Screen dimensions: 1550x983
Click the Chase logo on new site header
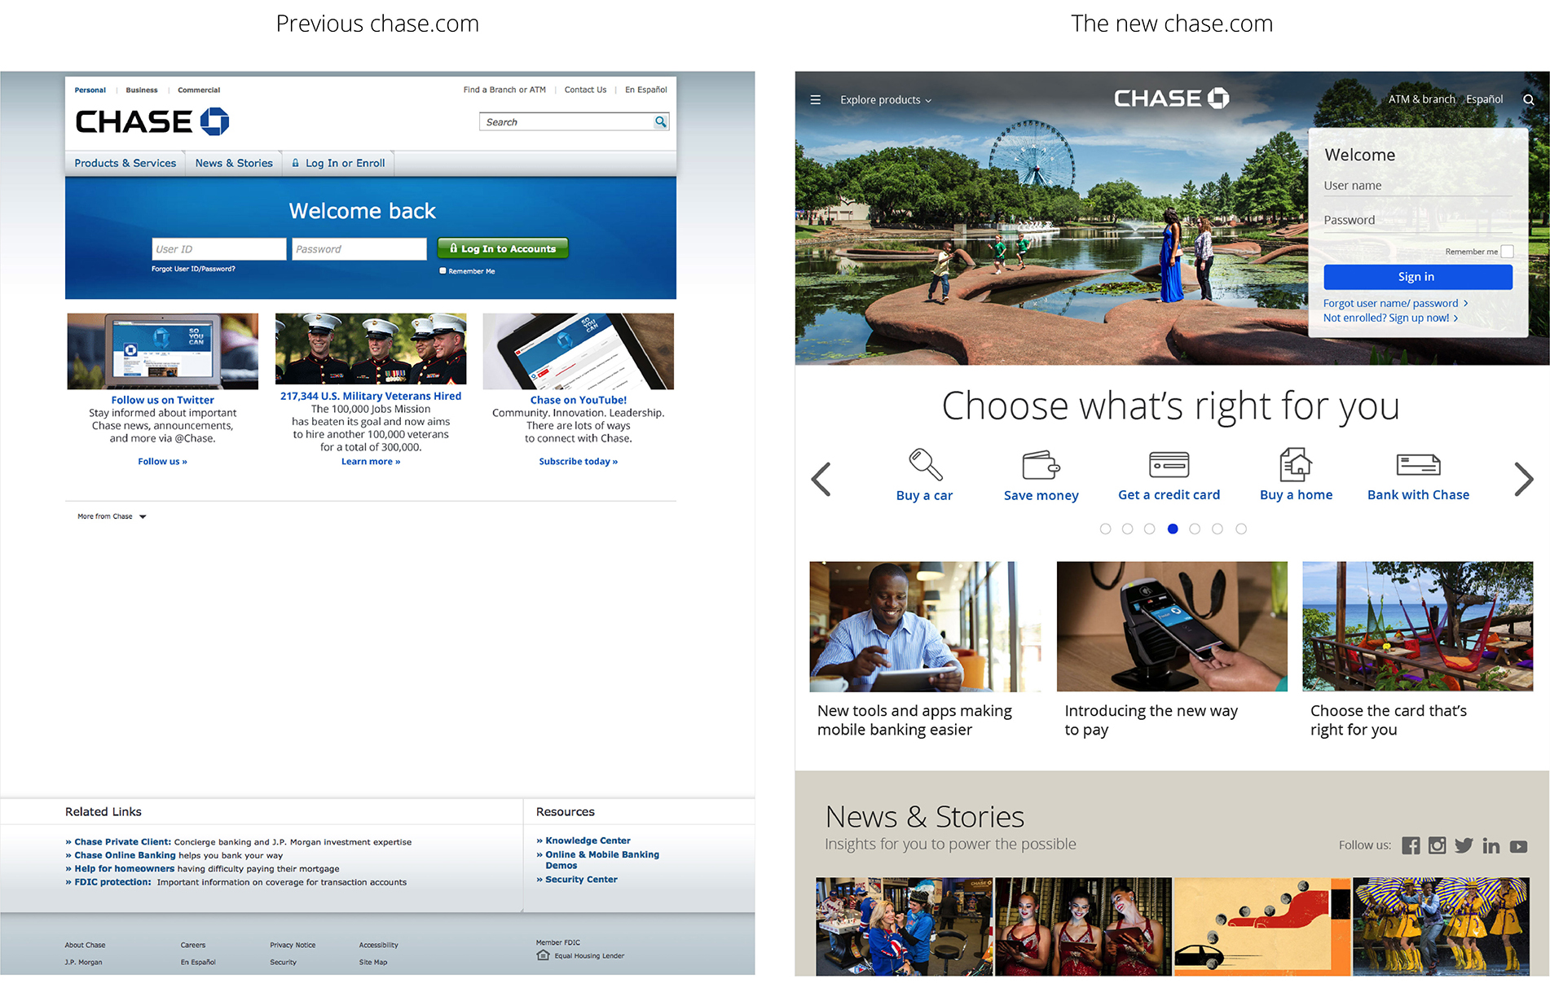point(1171,99)
